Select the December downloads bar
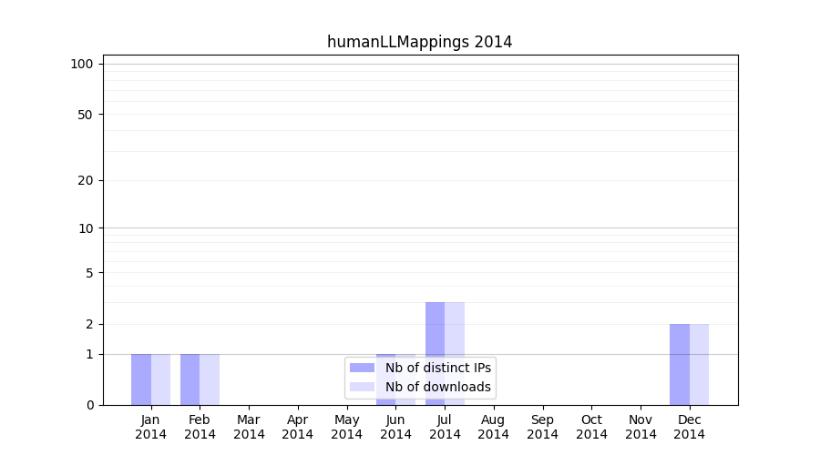The width and height of the screenshot is (820, 455). pos(699,364)
